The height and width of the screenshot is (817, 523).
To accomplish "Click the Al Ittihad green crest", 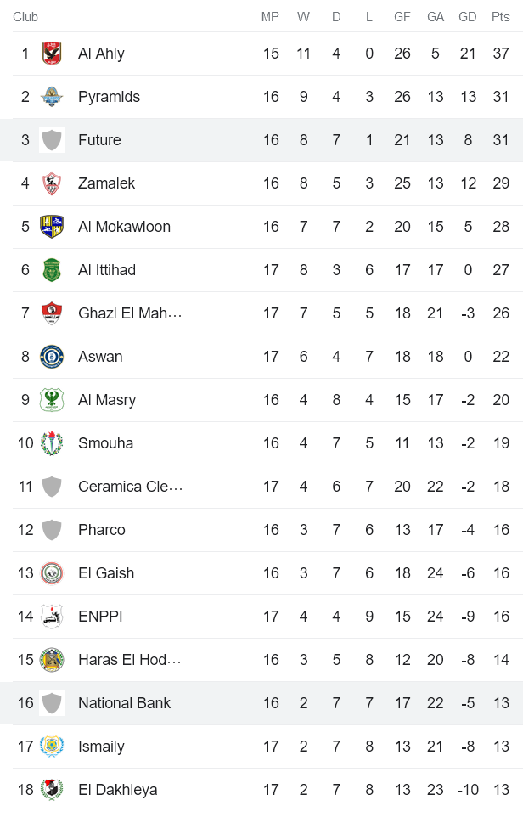I will (x=52, y=270).
